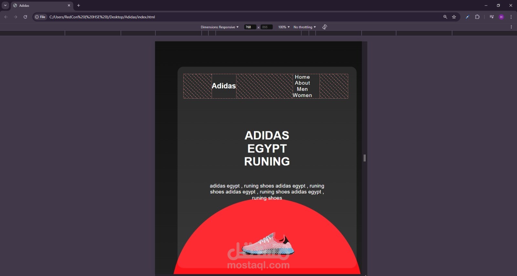The image size is (517, 276).
Task: Expand the 100% zoom dropdown
Action: click(284, 27)
